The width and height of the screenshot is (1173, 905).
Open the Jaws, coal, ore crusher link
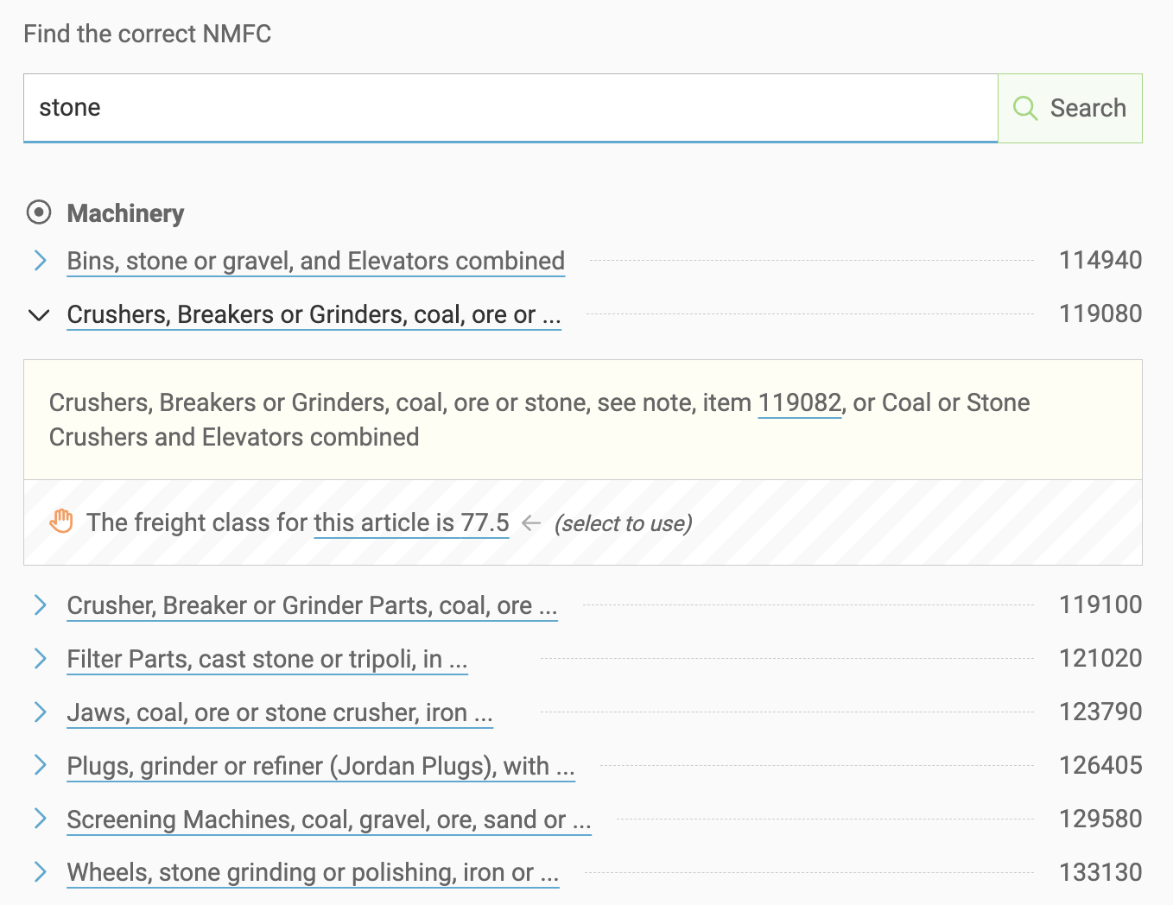(x=279, y=712)
